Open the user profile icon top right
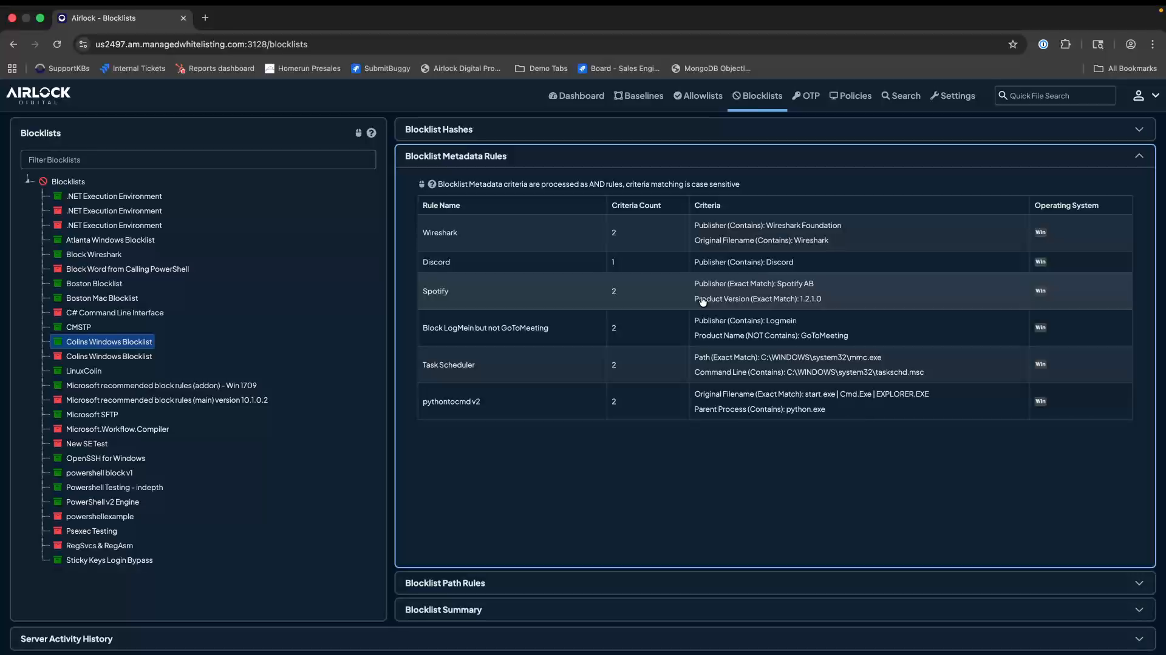Image resolution: width=1166 pixels, height=655 pixels. 1139,95
